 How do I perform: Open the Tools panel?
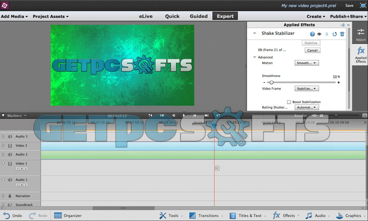pos(171,216)
